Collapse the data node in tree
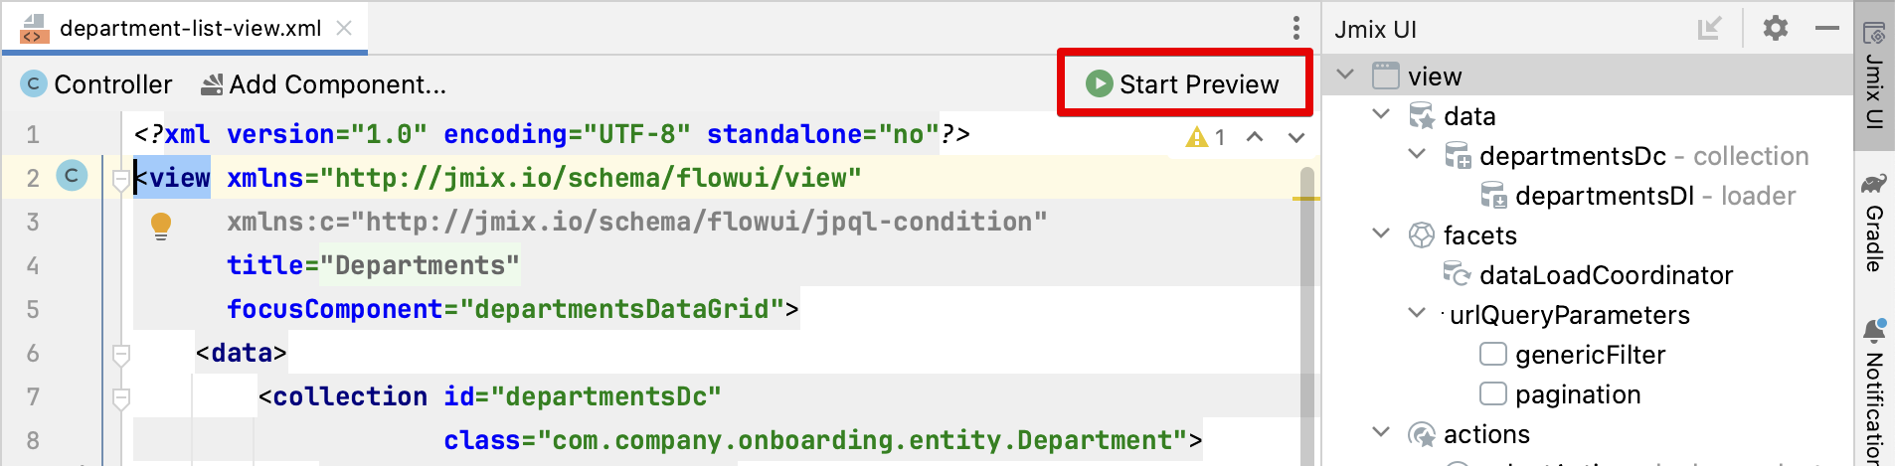This screenshot has height=466, width=1895. 1381,114
